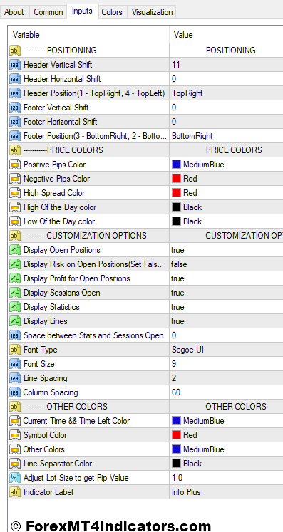This screenshot has height=532, width=283.
Task: Click the integer icon for Header Vertical Shift
Action: 15,65
